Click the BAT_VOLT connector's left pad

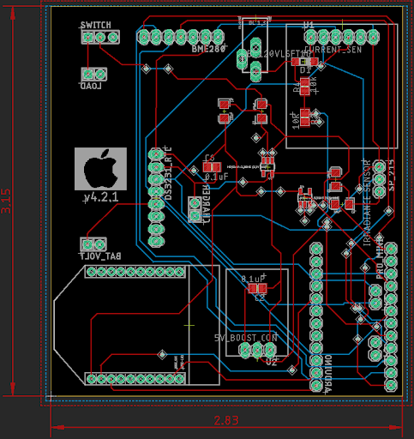pos(87,244)
